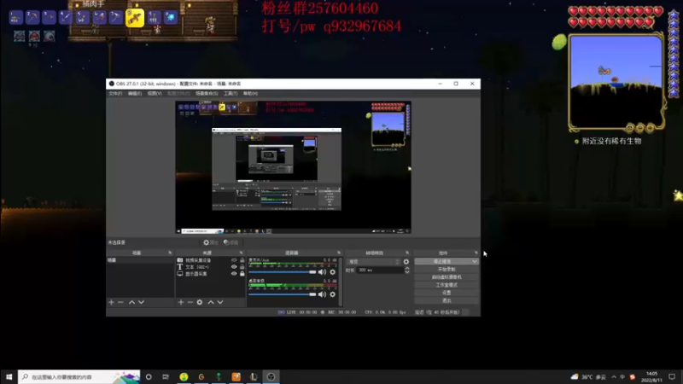Add a new source with plus icon
Image resolution: width=683 pixels, height=384 pixels.
point(181,302)
